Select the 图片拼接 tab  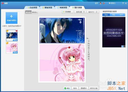click(x=77, y=8)
